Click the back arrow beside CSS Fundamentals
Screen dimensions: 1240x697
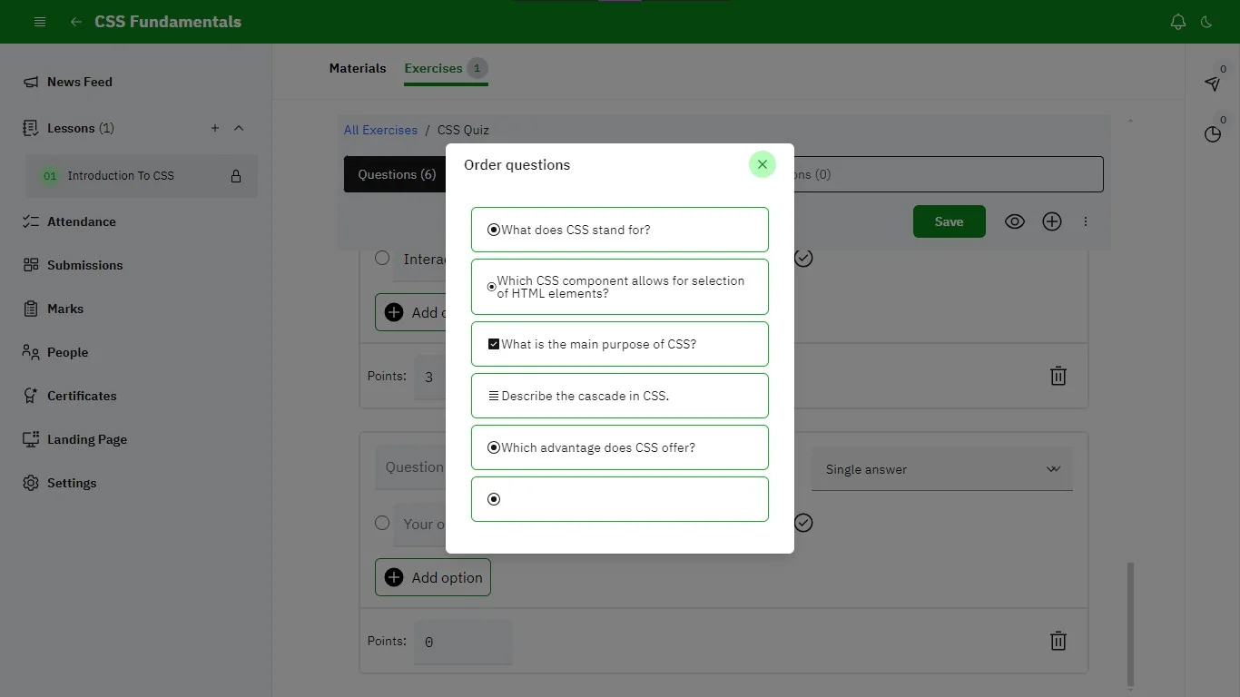pos(76,22)
